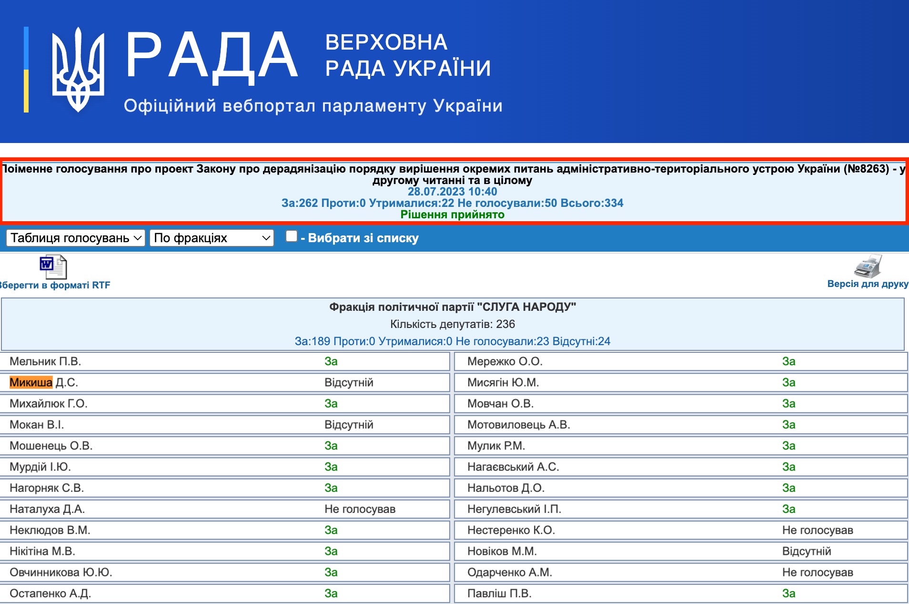
Task: Click 'Рішення прийнято' result text
Action: [x=452, y=215]
